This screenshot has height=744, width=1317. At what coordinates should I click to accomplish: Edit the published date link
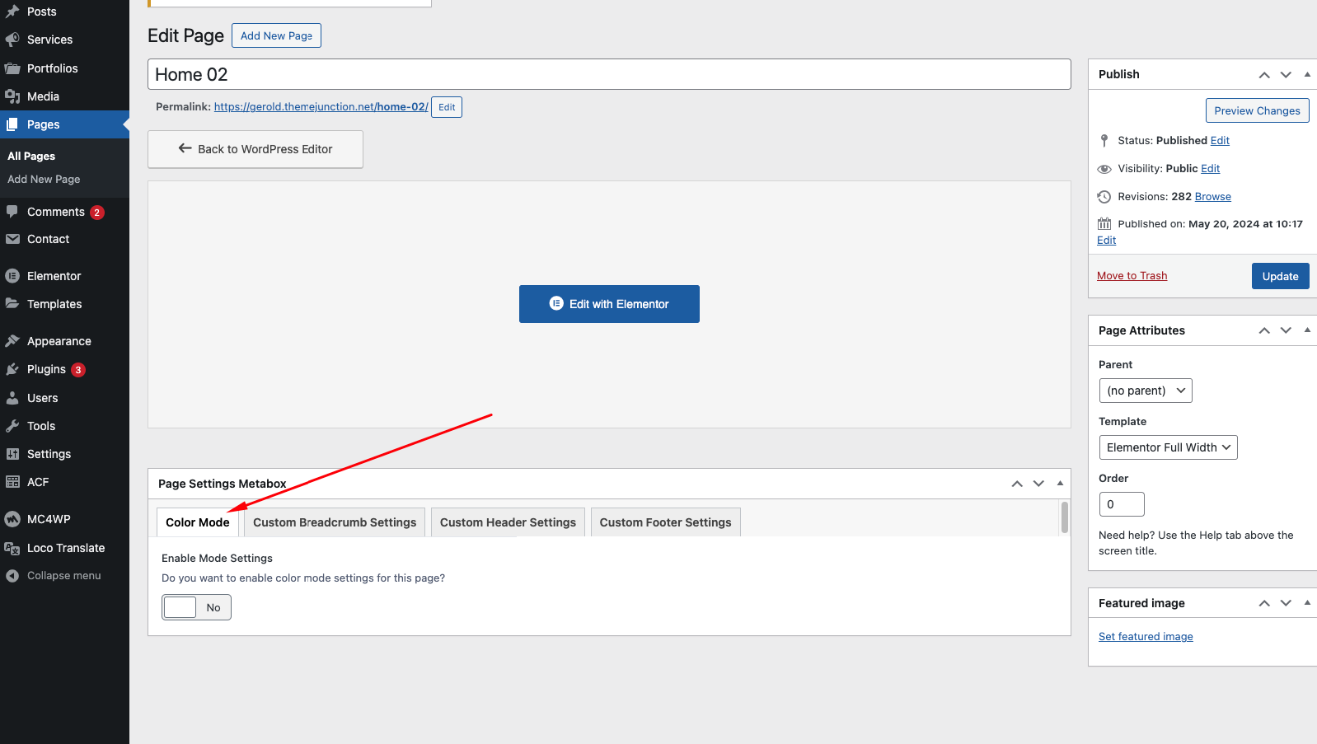1106,241
